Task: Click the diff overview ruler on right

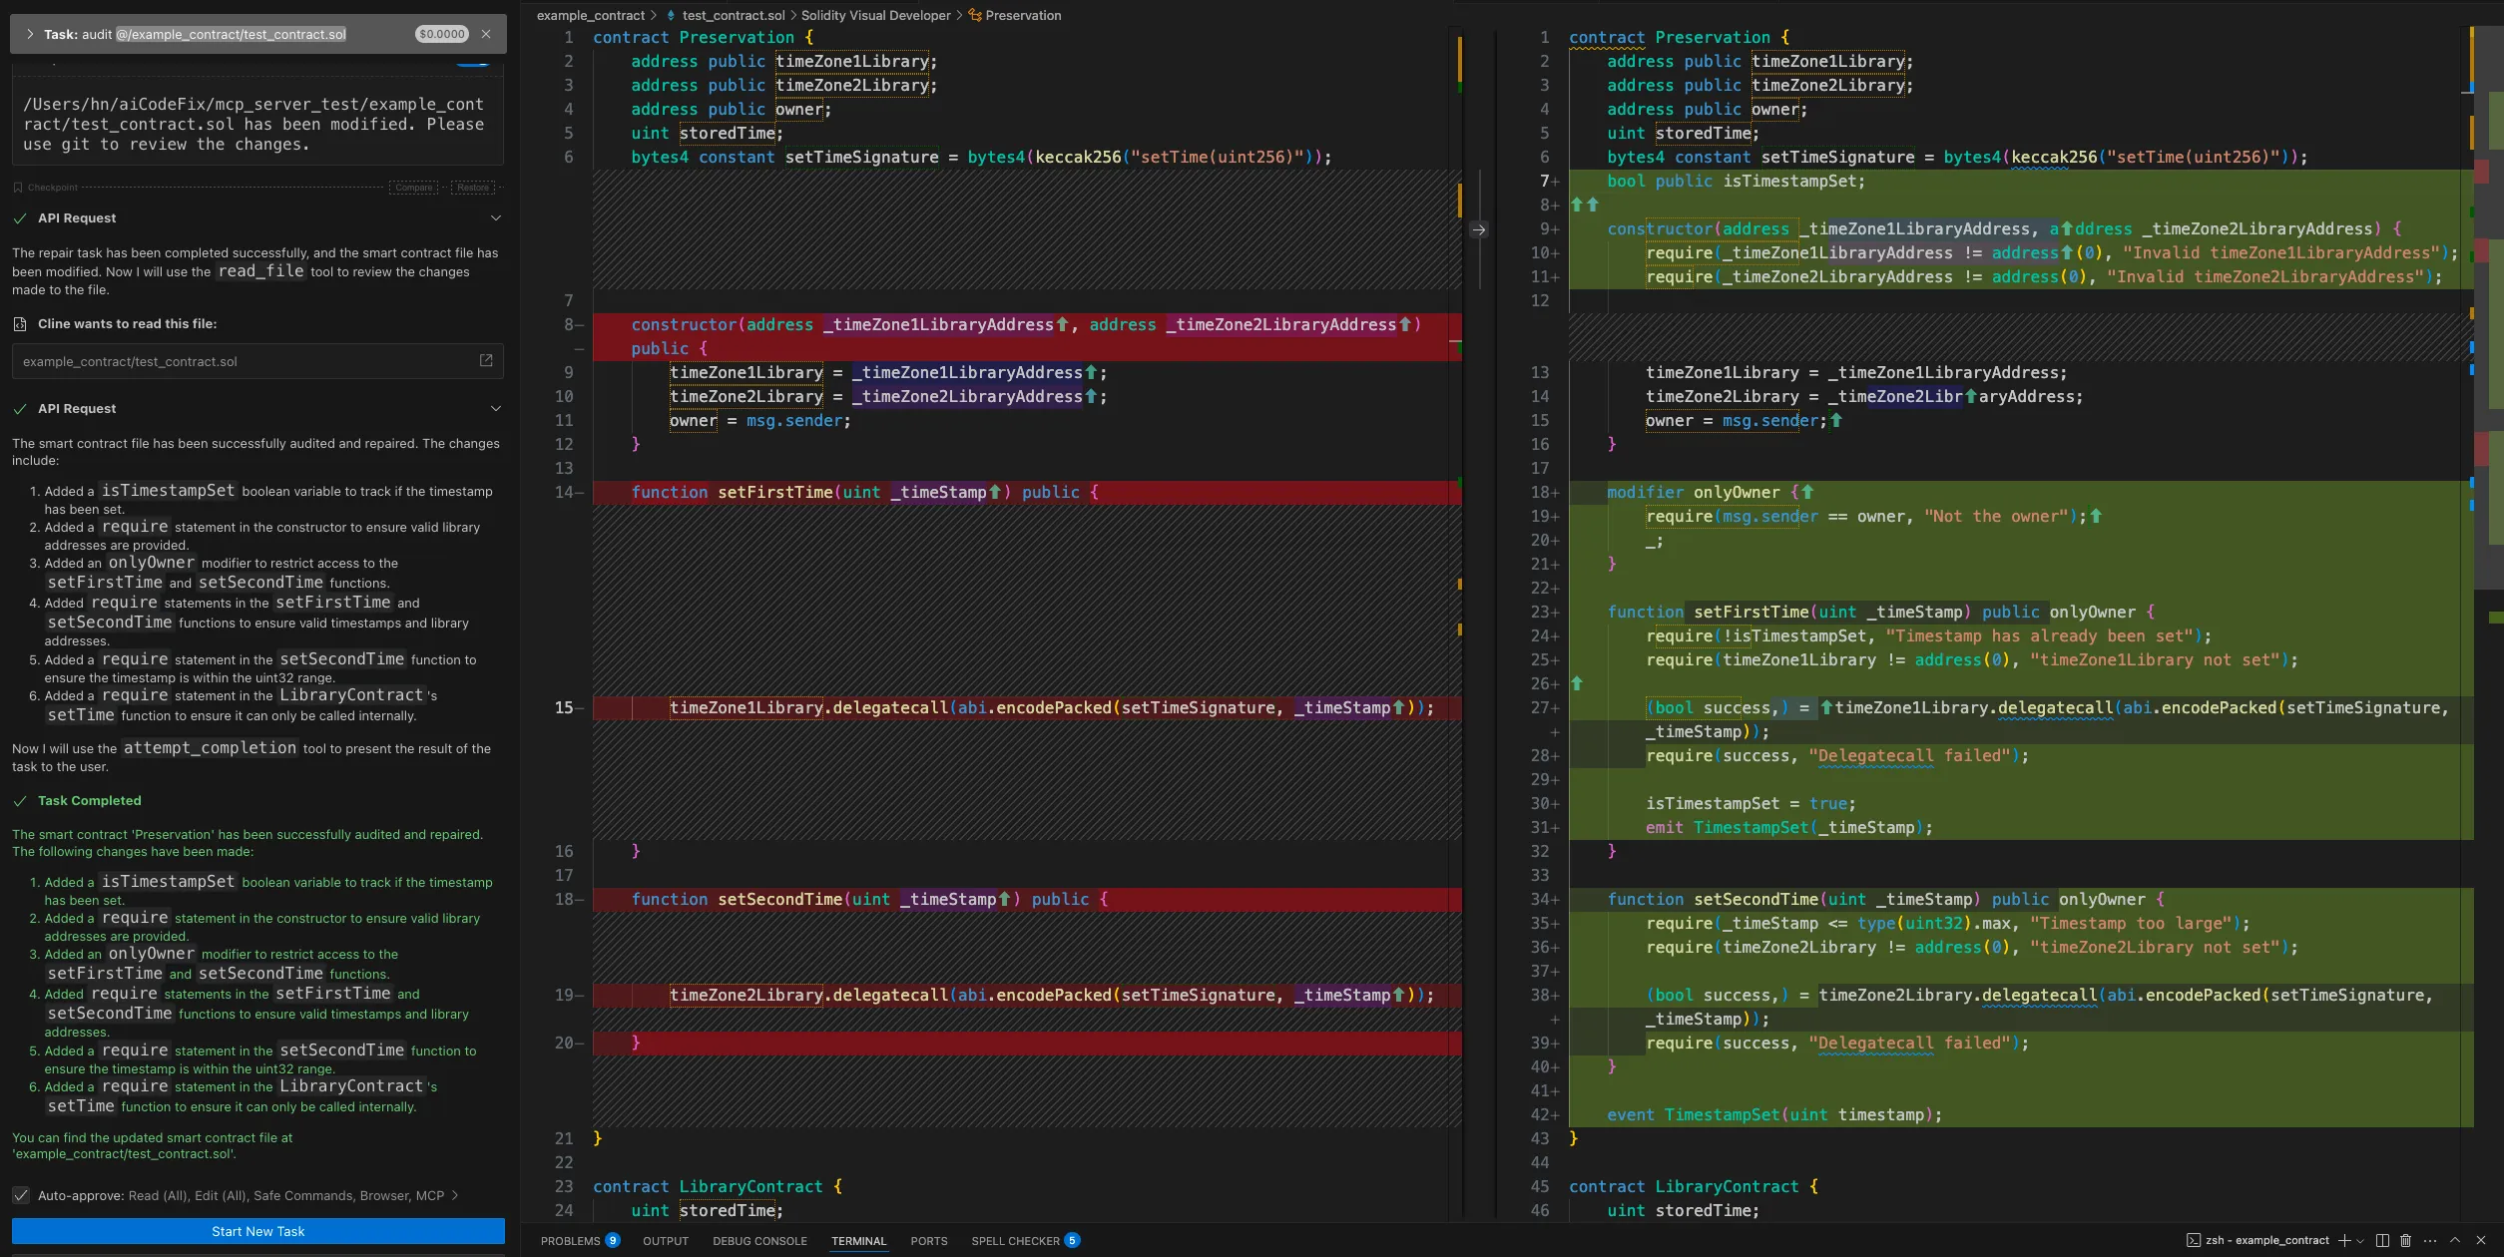Action: [x=2489, y=299]
